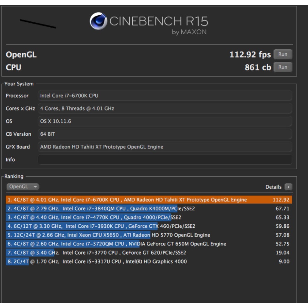308x308 pixels.
Task: Click the Cores x GHz label
Action: pyautogui.click(x=20, y=108)
